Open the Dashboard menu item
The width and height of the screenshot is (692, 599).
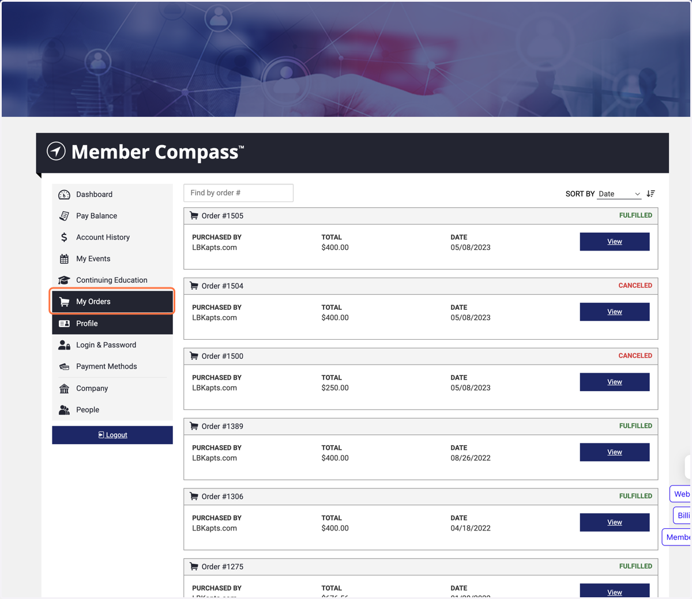112,195
